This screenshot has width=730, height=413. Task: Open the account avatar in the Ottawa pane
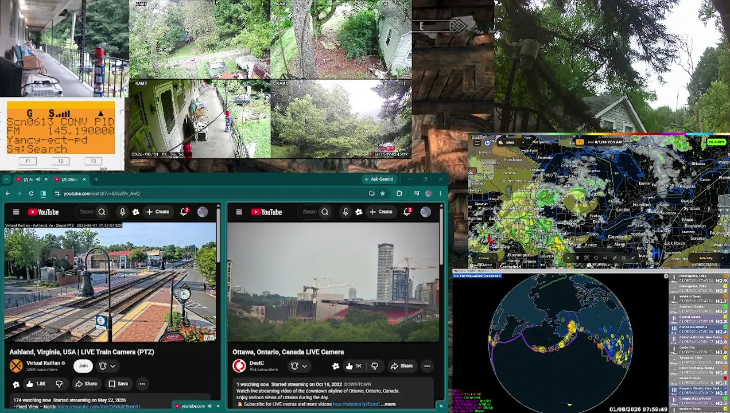tap(425, 212)
